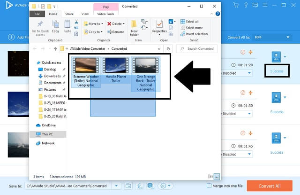Select Hostile Planet Trailer video file

click(116, 70)
